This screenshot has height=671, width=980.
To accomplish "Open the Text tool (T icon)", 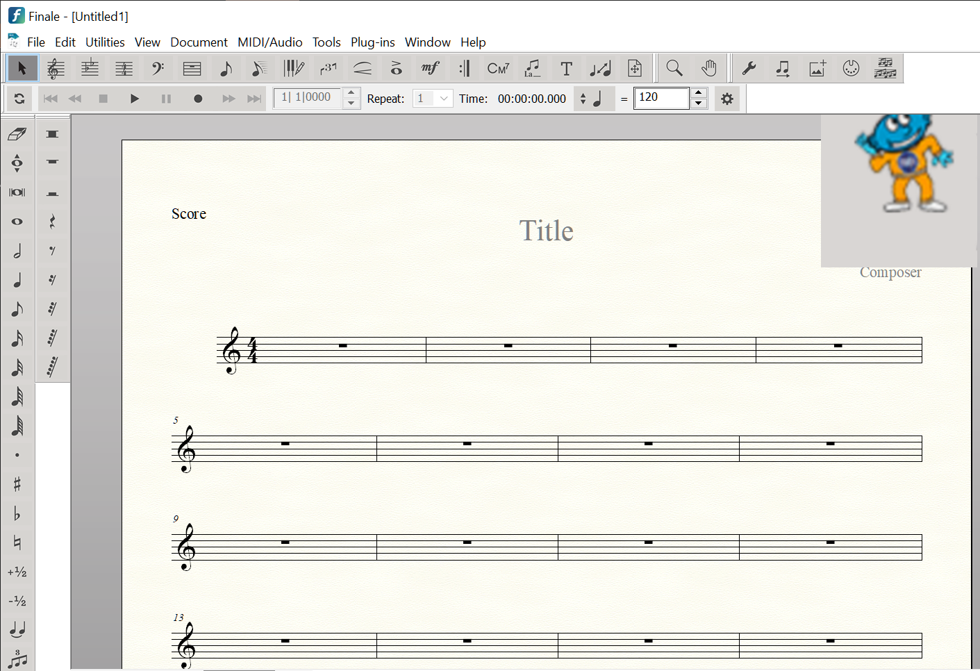I will (566, 68).
